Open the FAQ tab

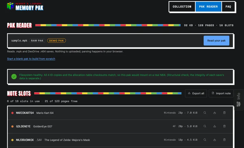click(x=228, y=7)
